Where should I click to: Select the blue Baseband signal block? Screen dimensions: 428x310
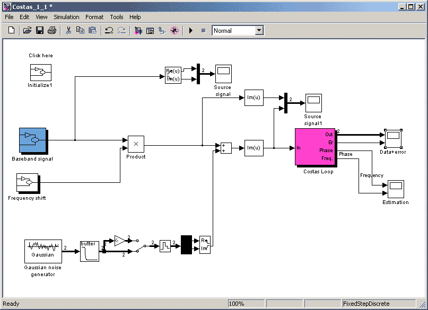tap(33, 140)
